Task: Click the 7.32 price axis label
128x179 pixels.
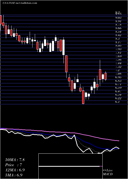Action: 118,67
